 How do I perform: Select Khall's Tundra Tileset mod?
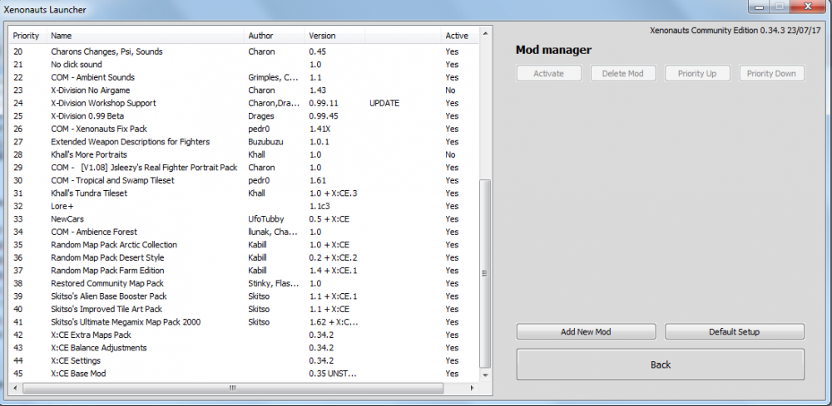244,193
